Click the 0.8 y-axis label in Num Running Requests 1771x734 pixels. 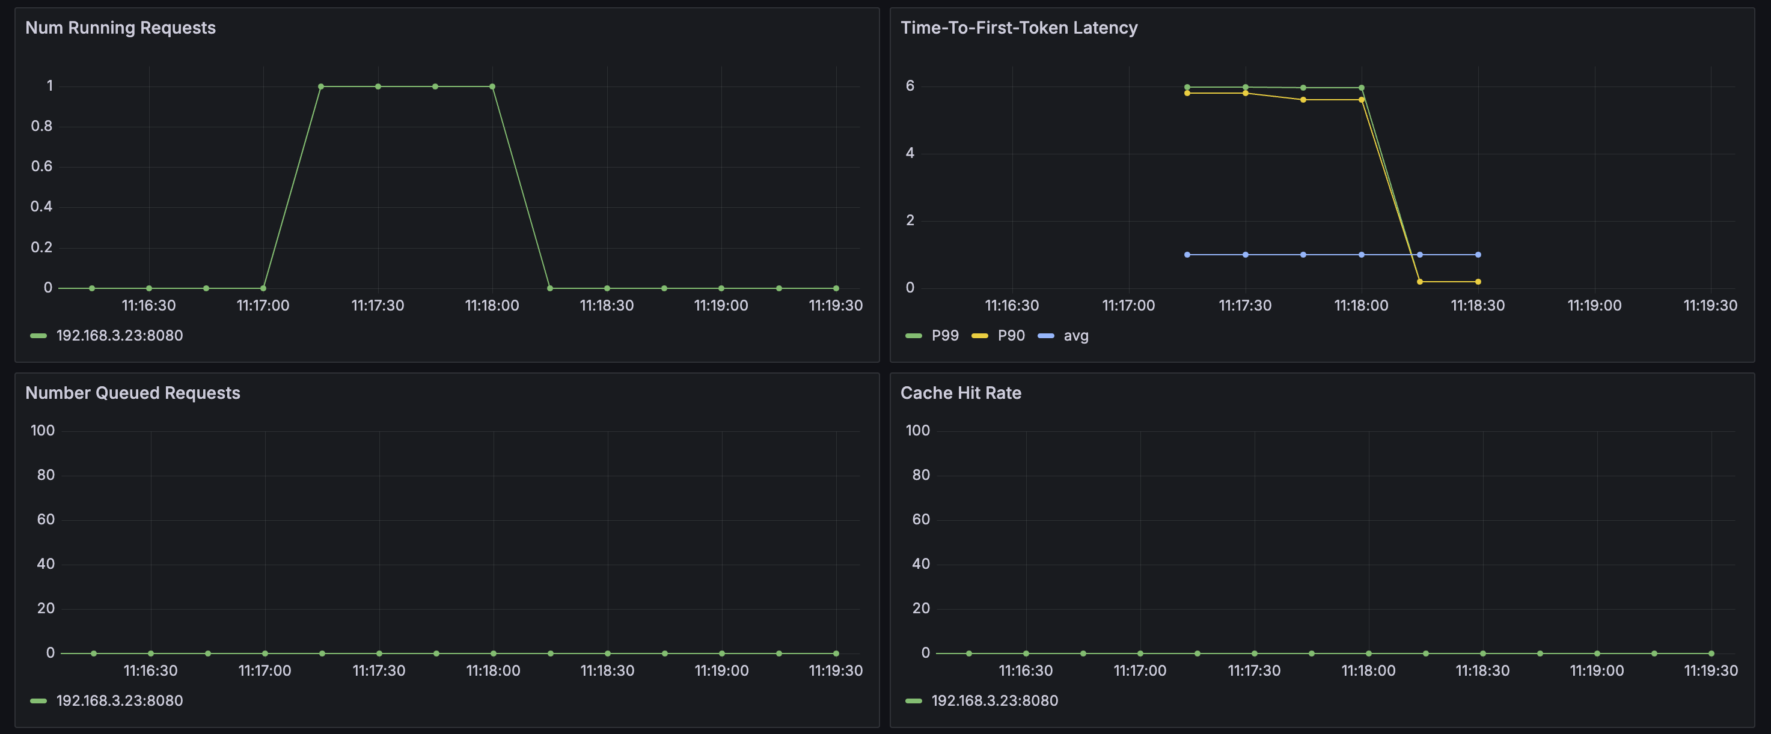[41, 126]
